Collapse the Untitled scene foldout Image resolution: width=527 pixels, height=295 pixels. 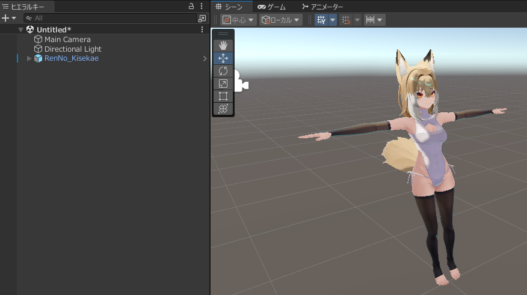tap(21, 29)
